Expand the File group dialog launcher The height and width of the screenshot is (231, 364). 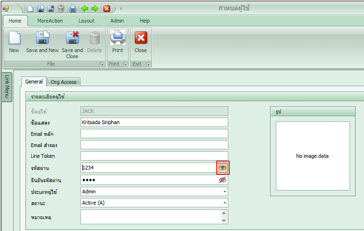(102, 64)
